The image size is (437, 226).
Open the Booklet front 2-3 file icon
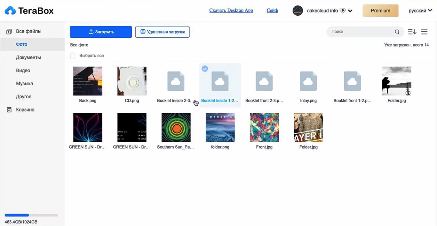pyautogui.click(x=264, y=81)
